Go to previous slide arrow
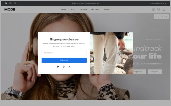Screen dimensions: 171x106 coord(156,16)
